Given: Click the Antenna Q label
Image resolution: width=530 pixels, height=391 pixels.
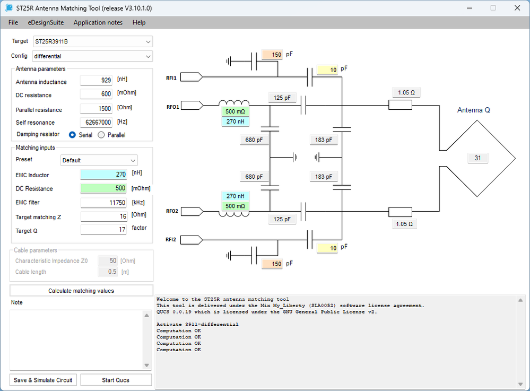Looking at the screenshot, I should [x=474, y=110].
